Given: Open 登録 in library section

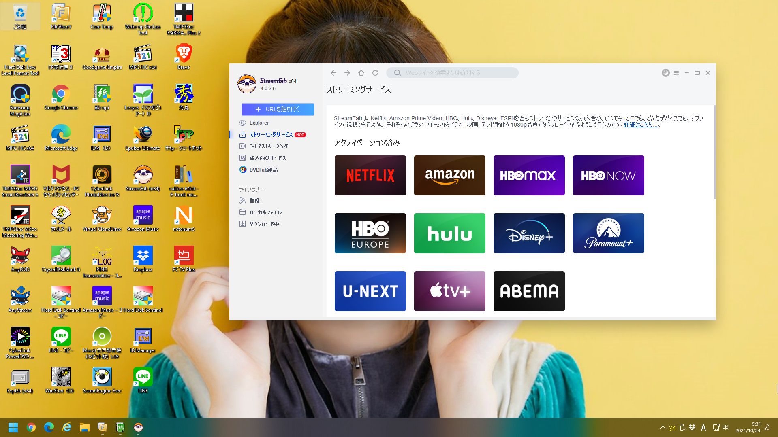Looking at the screenshot, I should 250,200.
